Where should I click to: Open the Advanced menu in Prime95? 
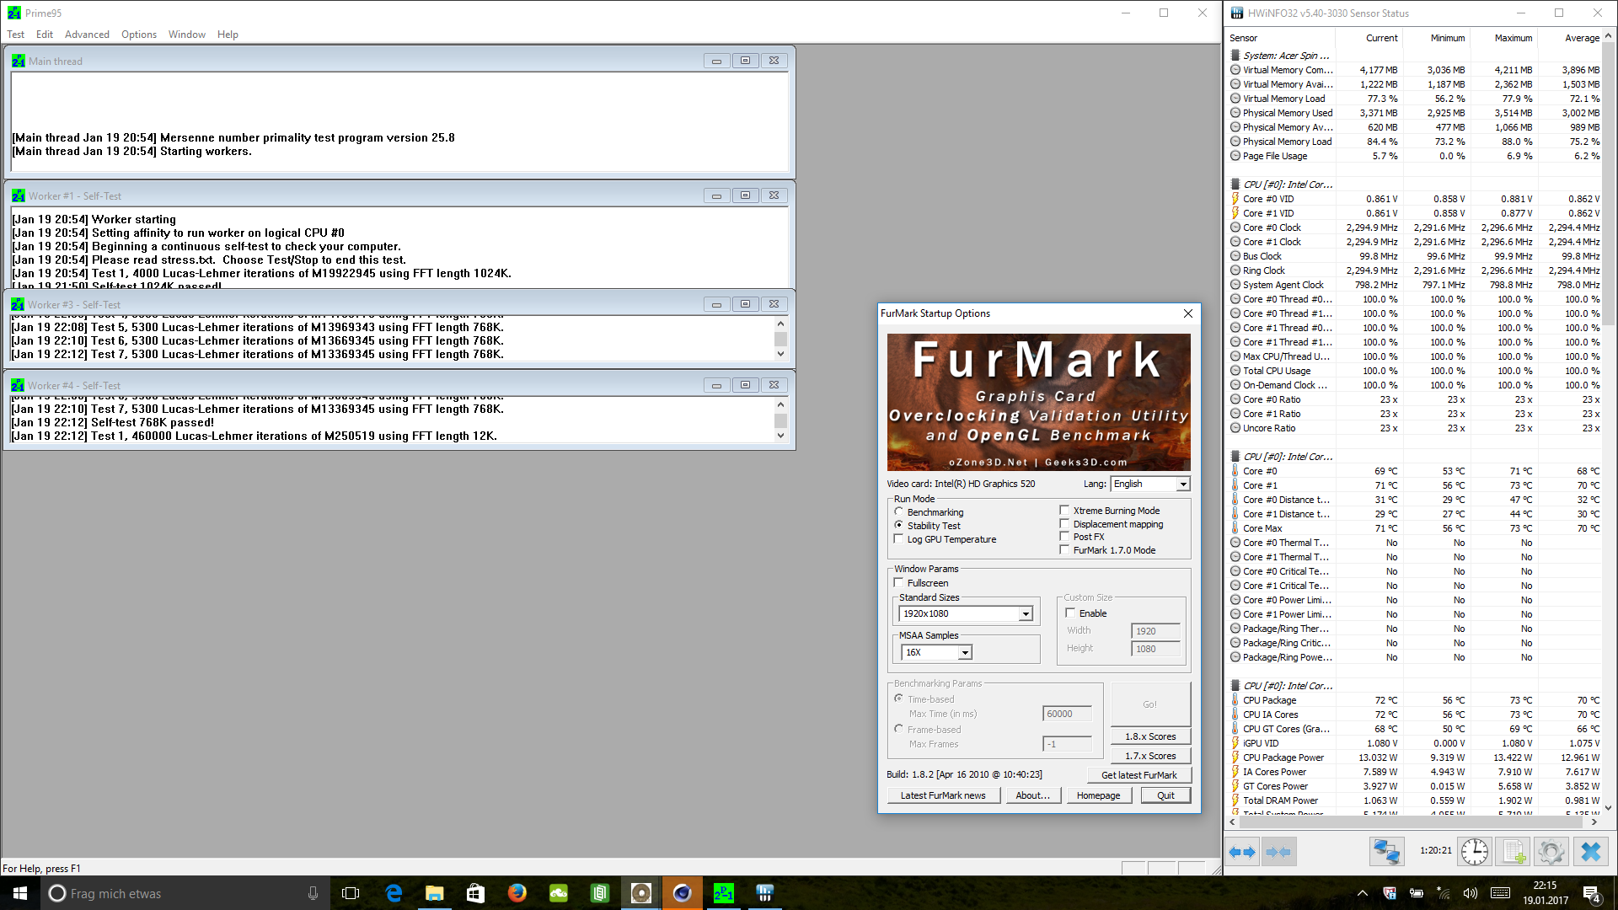click(87, 35)
